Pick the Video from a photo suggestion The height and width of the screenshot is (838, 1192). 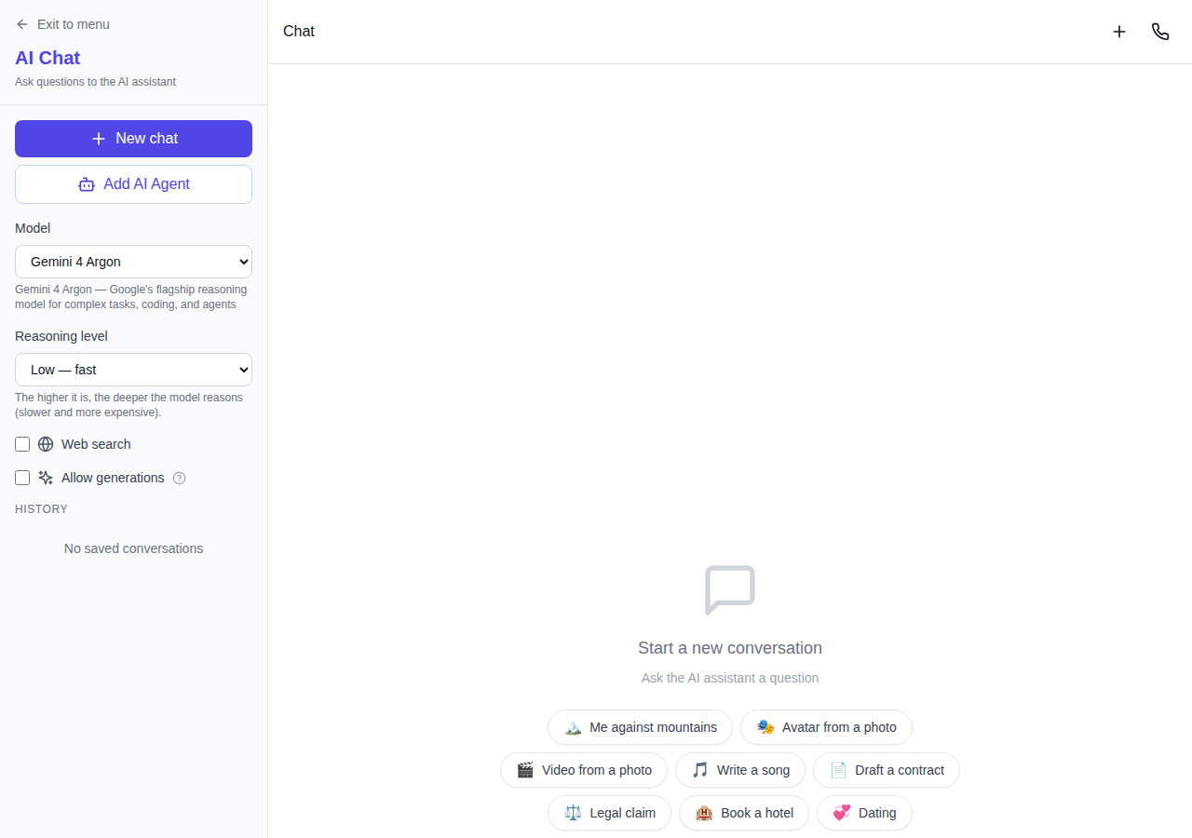584,770
